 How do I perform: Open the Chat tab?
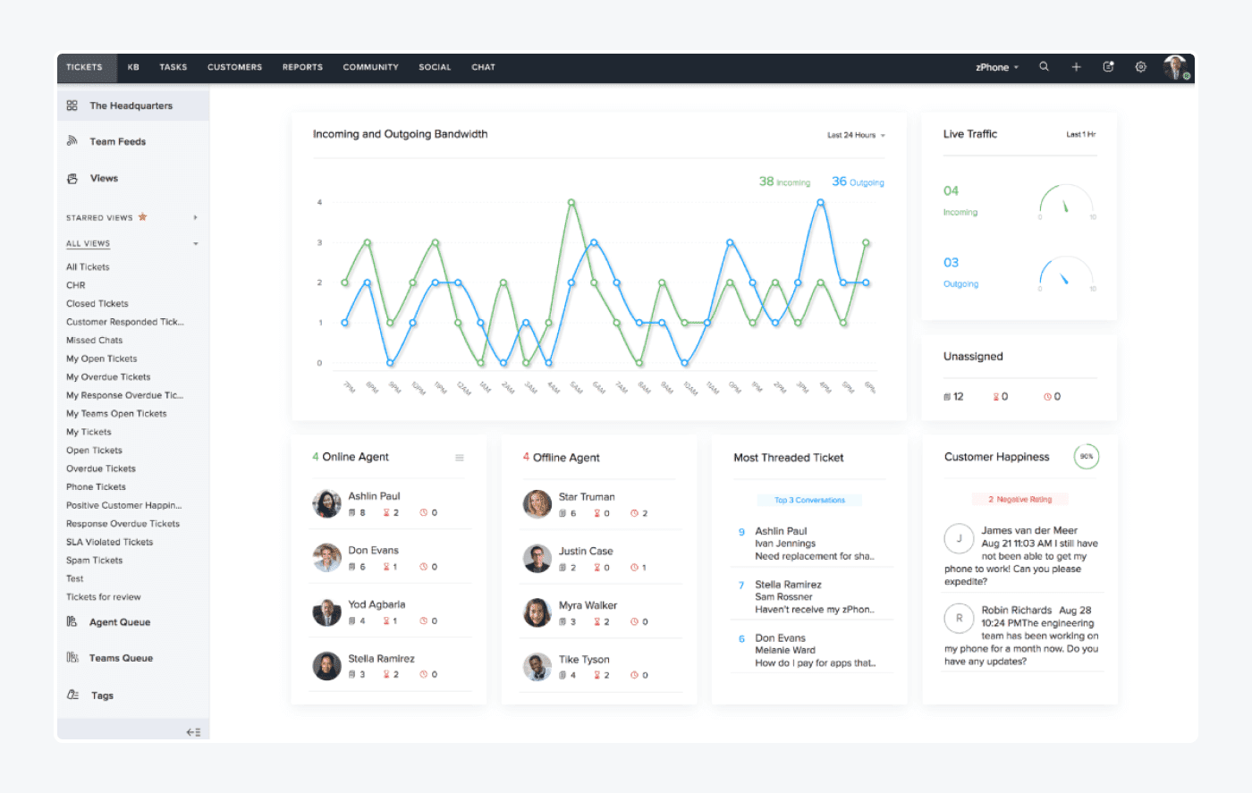tap(484, 67)
